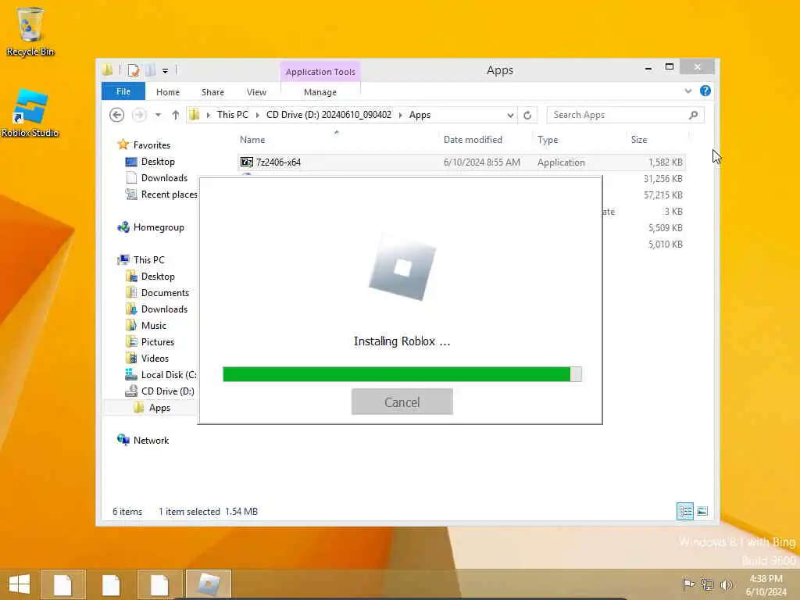Expand CD Drive breadcrumb arrow
The image size is (800, 600).
tap(401, 116)
